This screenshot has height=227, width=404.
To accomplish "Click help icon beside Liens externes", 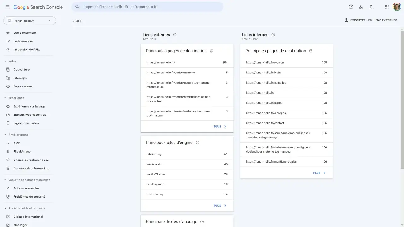I will click(175, 35).
